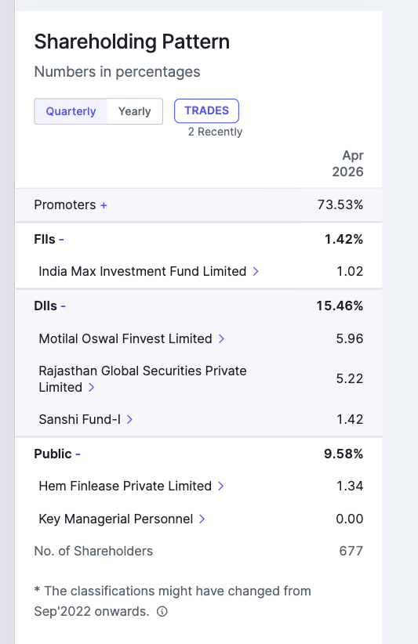Open Sanshi Fund-I holding details
418x644 pixels.
coord(80,419)
